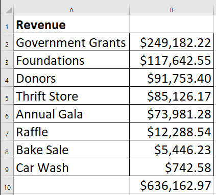Select the Government Grants cell

point(71,42)
